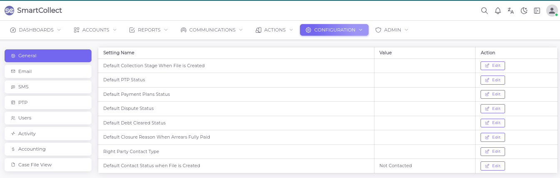The image size is (560, 178).
Task: Expand the Dashboards menu
Action: click(x=36, y=30)
